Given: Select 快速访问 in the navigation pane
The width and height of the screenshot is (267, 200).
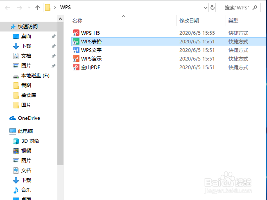Looking at the screenshot, I should 28,27.
